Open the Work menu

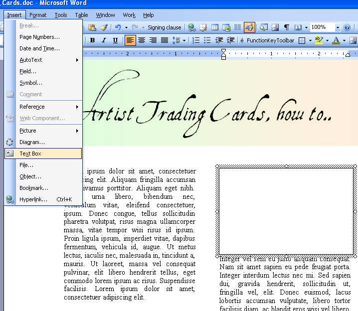click(129, 15)
